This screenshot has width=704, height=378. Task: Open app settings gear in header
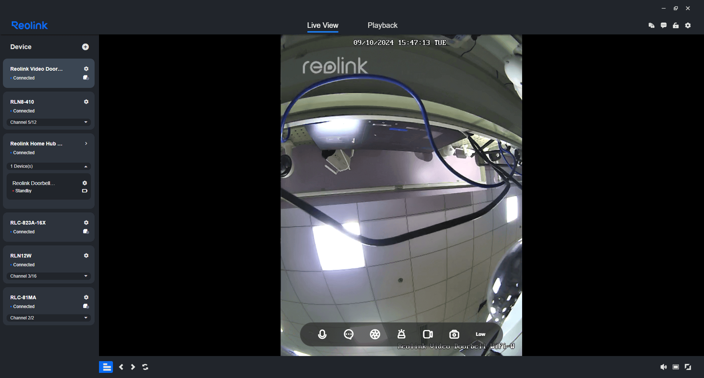tap(688, 25)
